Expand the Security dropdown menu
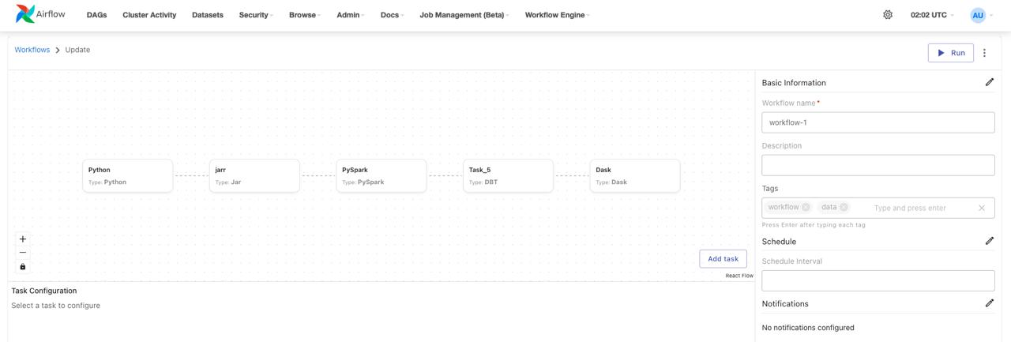The image size is (1011, 342). point(256,15)
